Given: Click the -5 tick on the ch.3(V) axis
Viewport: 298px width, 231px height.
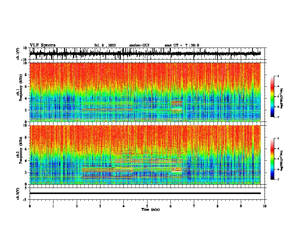Looking at the screenshot, I should click(x=25, y=200).
